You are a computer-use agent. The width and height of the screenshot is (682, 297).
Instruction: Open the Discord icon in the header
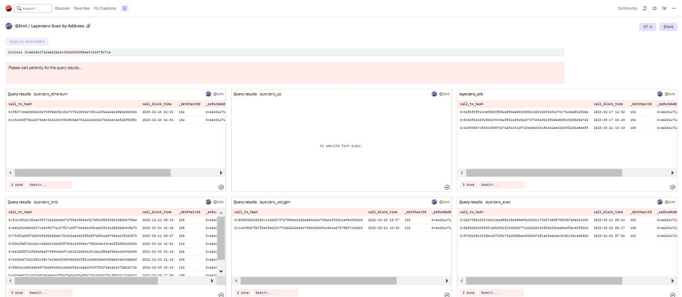655,9
